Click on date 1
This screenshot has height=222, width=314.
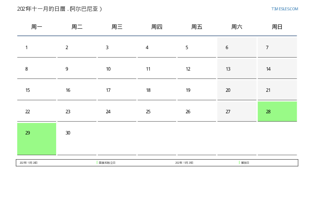[x=37, y=48]
